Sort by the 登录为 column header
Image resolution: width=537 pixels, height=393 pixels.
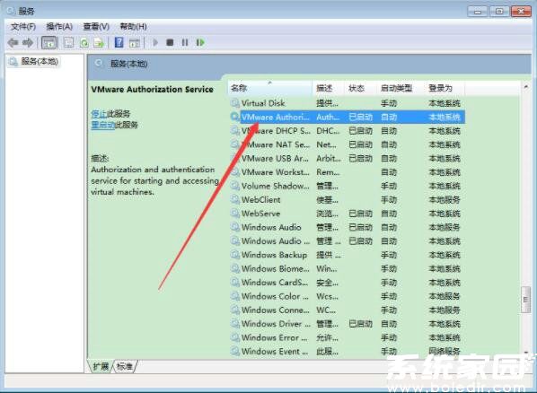pyautogui.click(x=445, y=88)
